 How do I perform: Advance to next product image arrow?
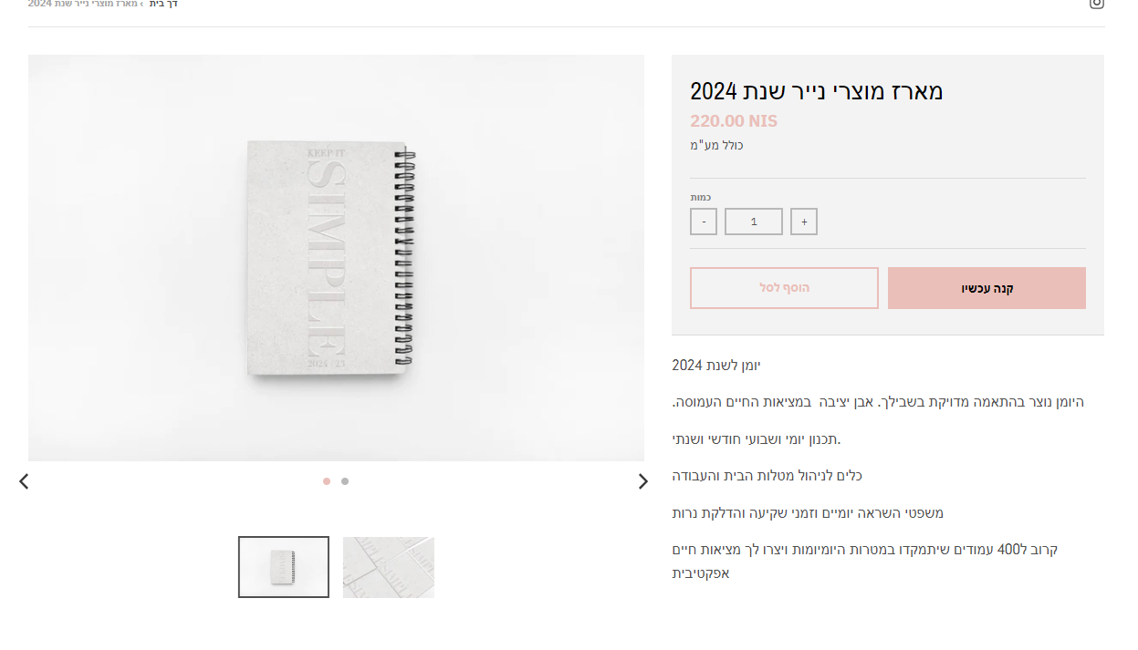(x=642, y=481)
